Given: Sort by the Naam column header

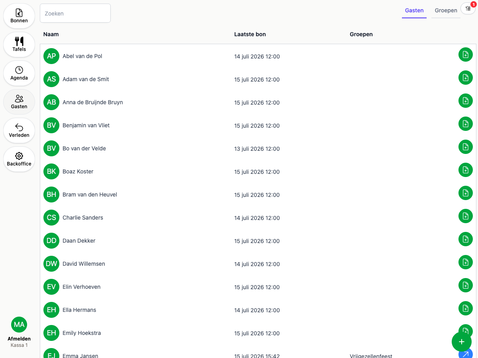Looking at the screenshot, I should 51,34.
